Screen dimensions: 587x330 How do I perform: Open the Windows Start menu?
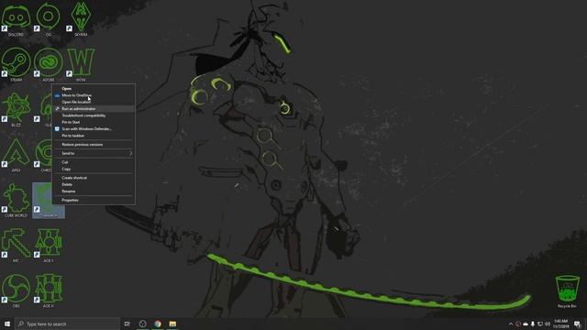pyautogui.click(x=7, y=324)
